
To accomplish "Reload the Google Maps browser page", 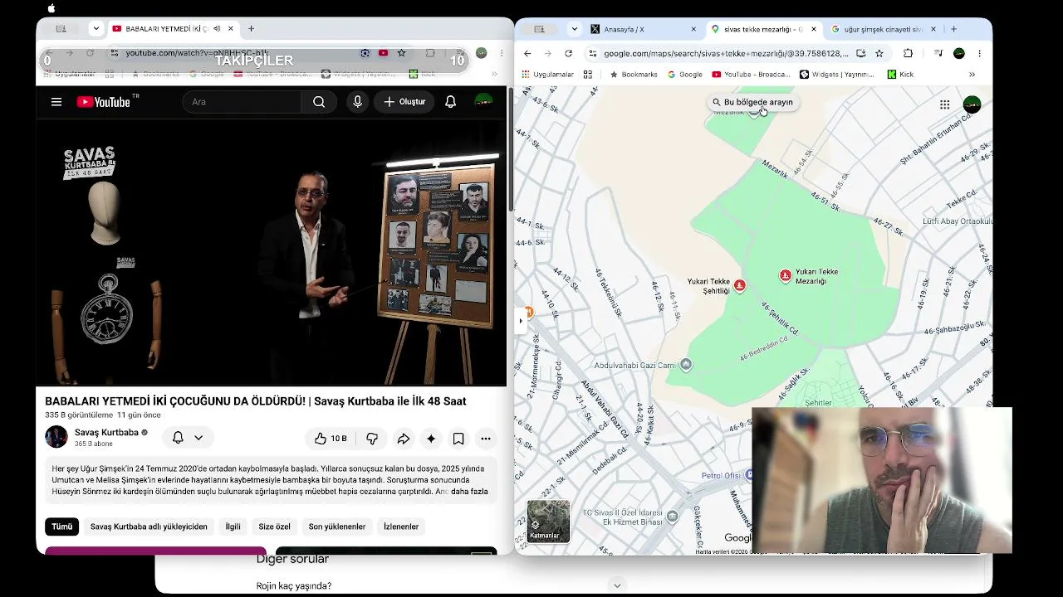I will 568,53.
